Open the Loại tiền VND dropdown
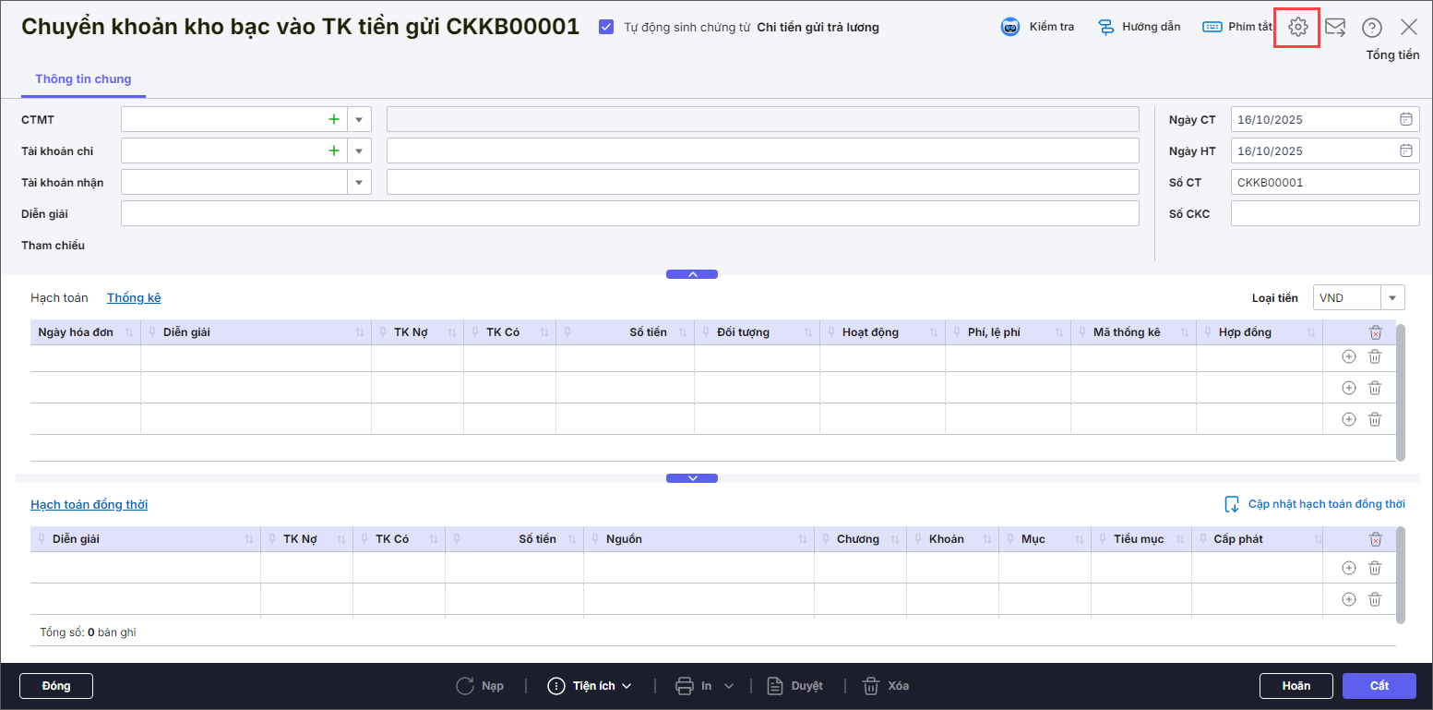The width and height of the screenshot is (1433, 710). pyautogui.click(x=1392, y=297)
